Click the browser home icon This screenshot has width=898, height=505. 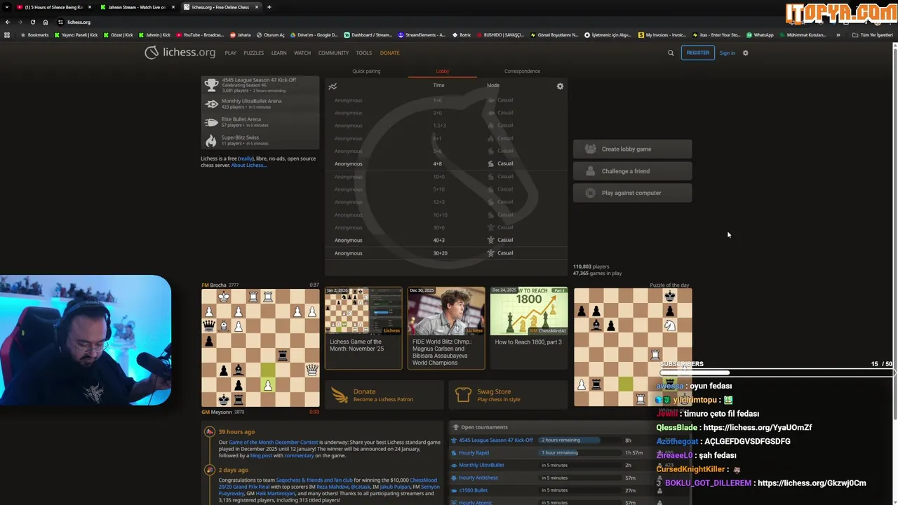46,22
